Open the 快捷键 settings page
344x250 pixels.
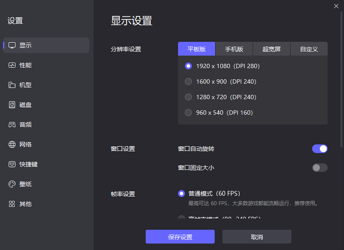pyautogui.click(x=46, y=164)
